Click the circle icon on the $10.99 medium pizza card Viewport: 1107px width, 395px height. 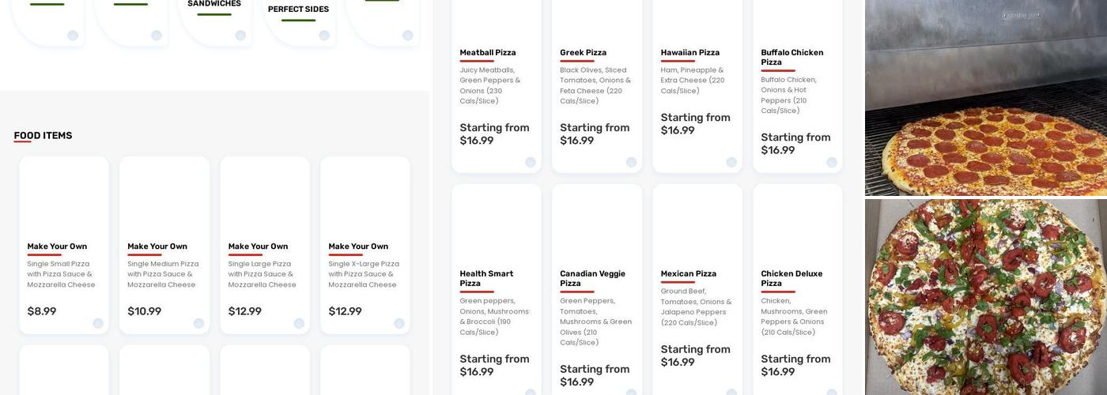pyautogui.click(x=198, y=323)
